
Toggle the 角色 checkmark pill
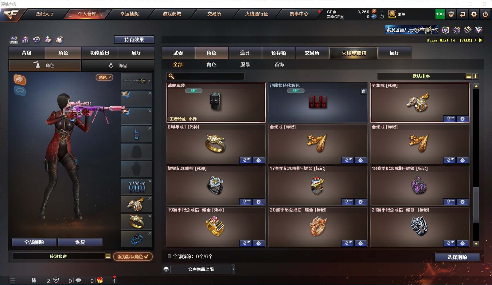click(104, 77)
